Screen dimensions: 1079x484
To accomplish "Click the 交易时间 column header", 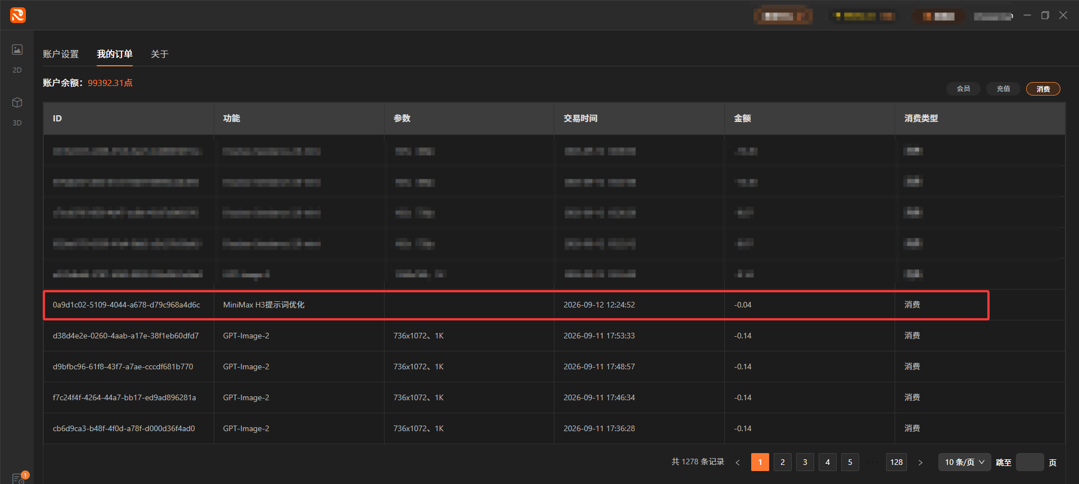I will (640, 118).
